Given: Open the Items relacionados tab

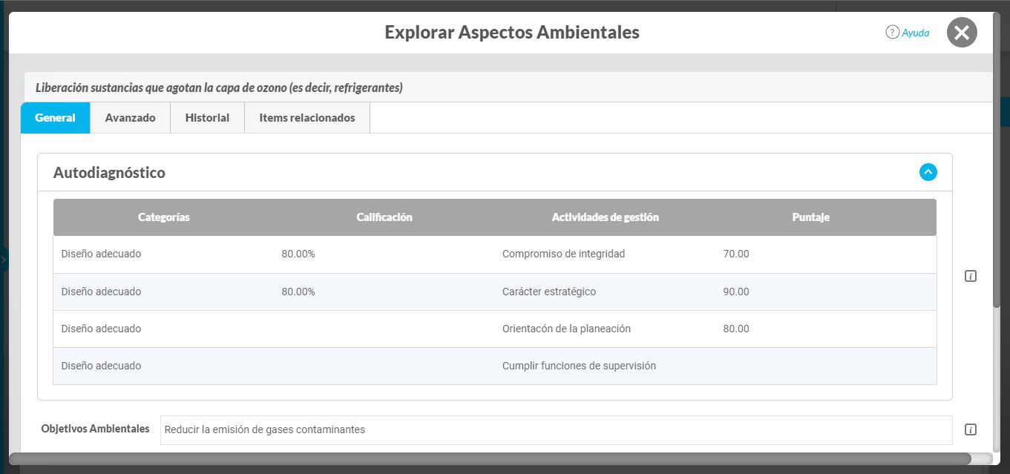Looking at the screenshot, I should tap(307, 118).
